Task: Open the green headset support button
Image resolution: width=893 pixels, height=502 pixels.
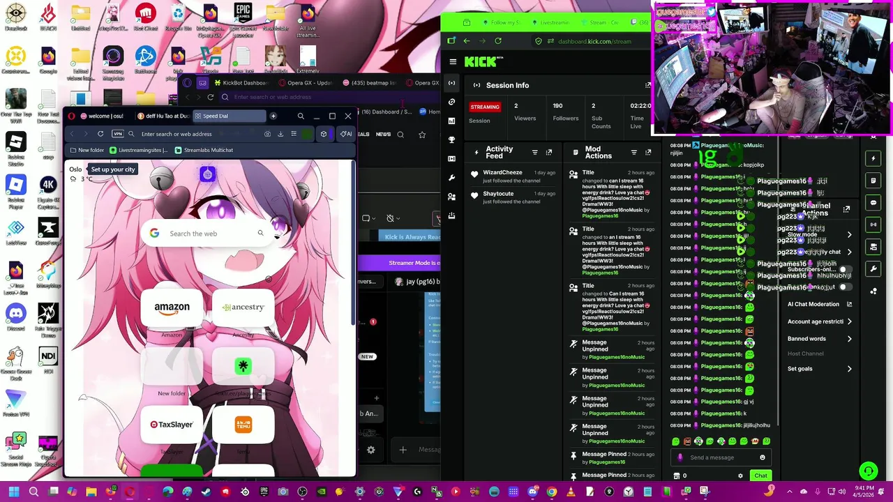Action: pyautogui.click(x=868, y=471)
